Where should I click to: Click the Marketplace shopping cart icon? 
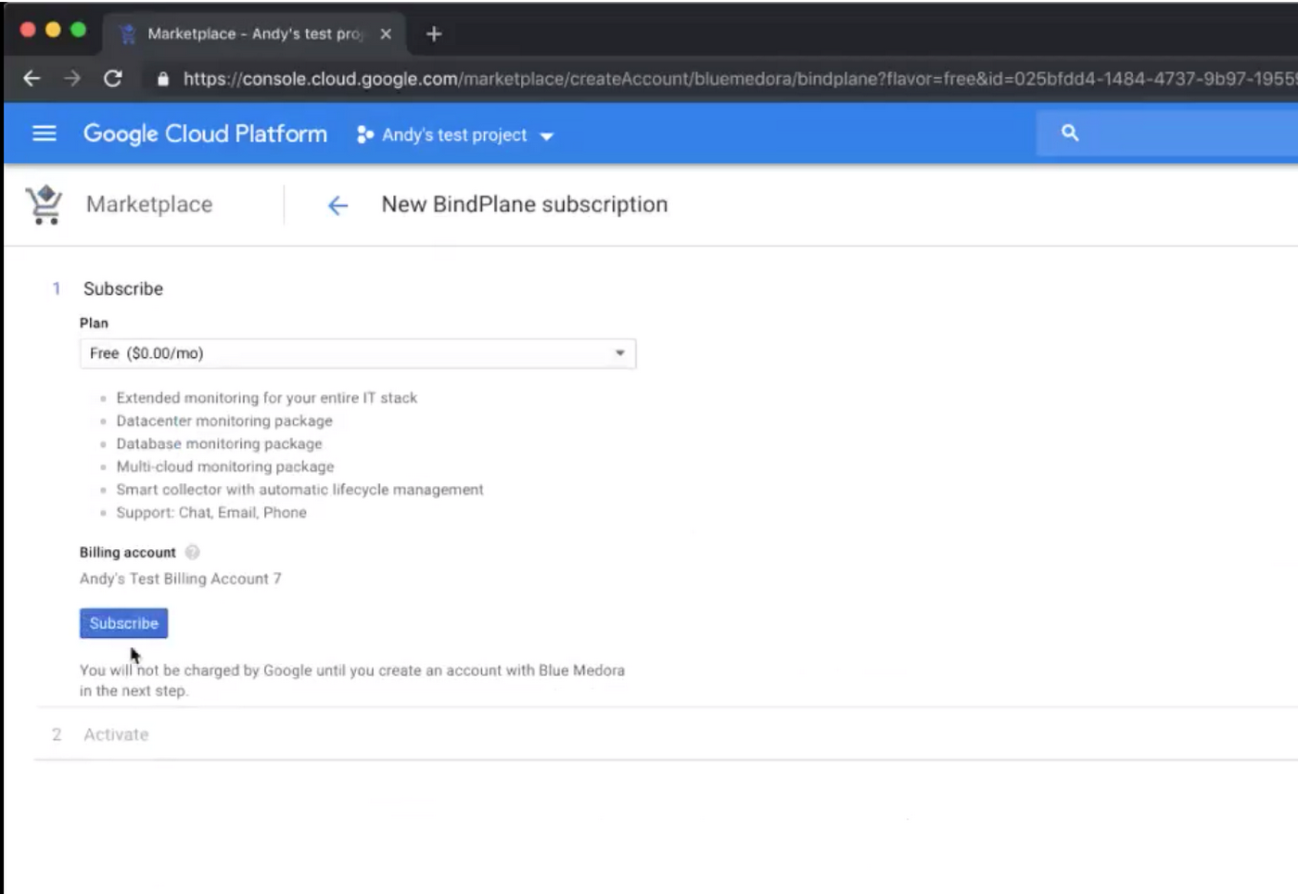tap(44, 205)
